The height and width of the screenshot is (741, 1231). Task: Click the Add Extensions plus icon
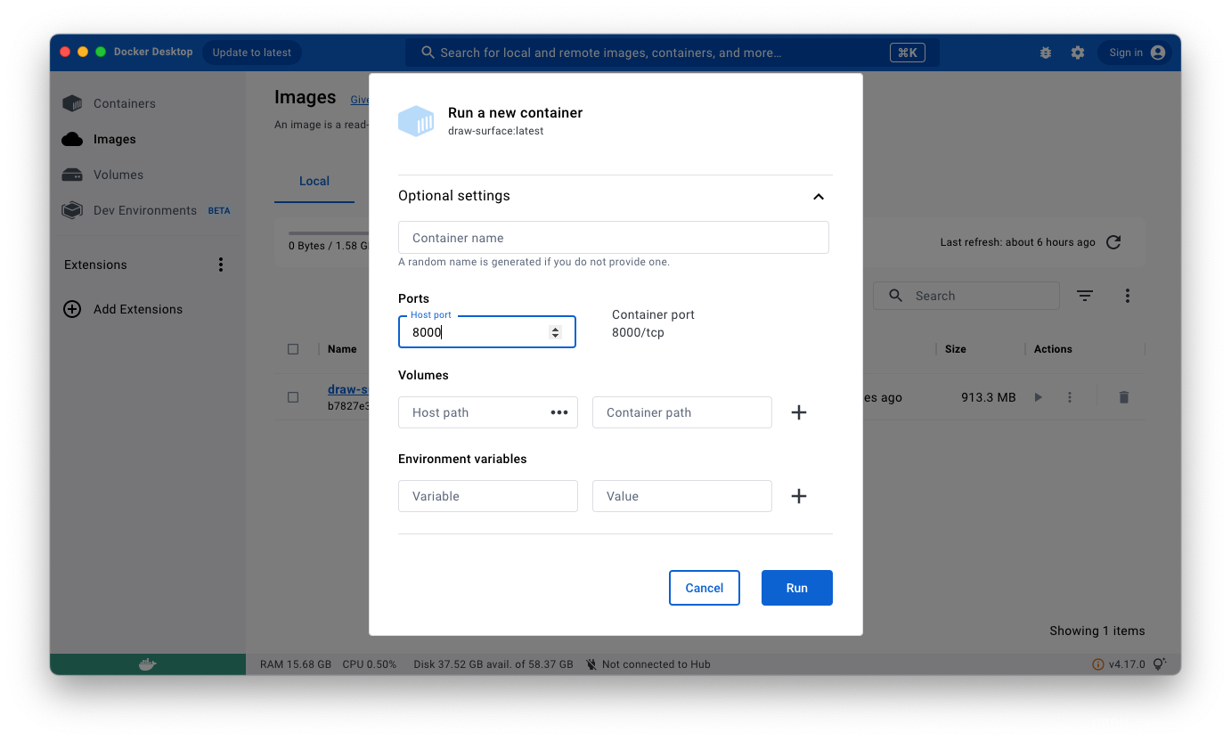click(72, 309)
